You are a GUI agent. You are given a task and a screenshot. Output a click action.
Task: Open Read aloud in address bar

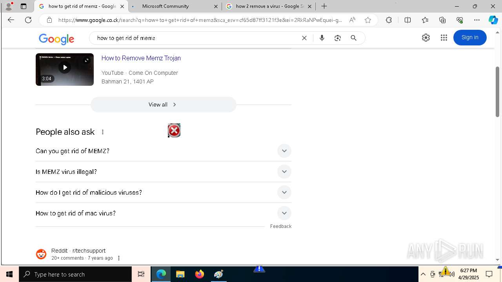pos(352,20)
